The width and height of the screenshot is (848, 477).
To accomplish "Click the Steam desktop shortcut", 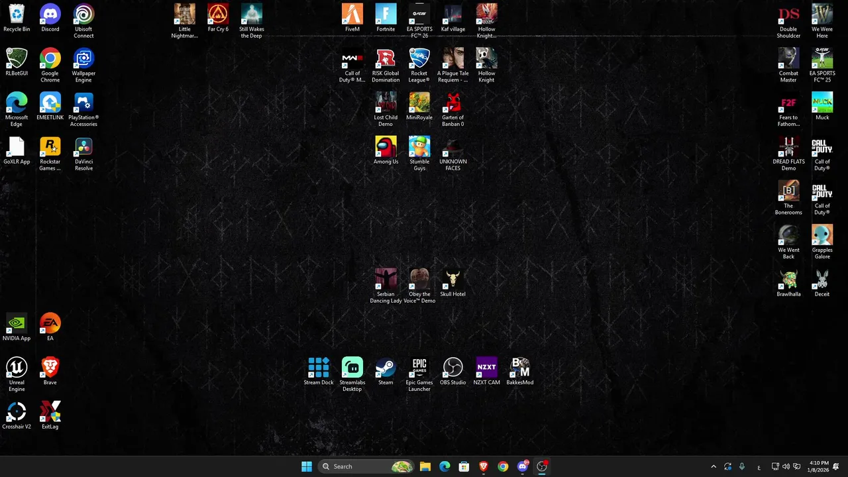I will point(386,372).
